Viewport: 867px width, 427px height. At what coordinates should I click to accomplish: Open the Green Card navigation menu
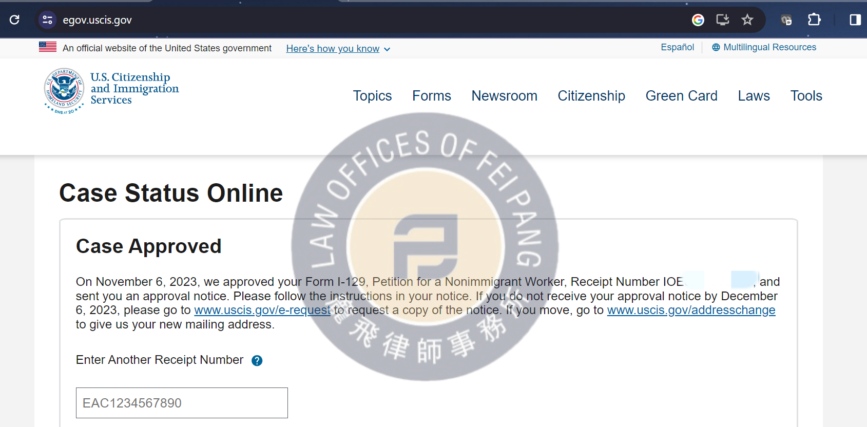point(681,96)
